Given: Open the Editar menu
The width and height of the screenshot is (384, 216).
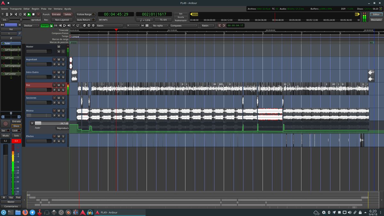Looking at the screenshot, I should (27, 9).
